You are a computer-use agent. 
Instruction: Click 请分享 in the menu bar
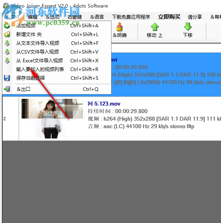(195, 17)
